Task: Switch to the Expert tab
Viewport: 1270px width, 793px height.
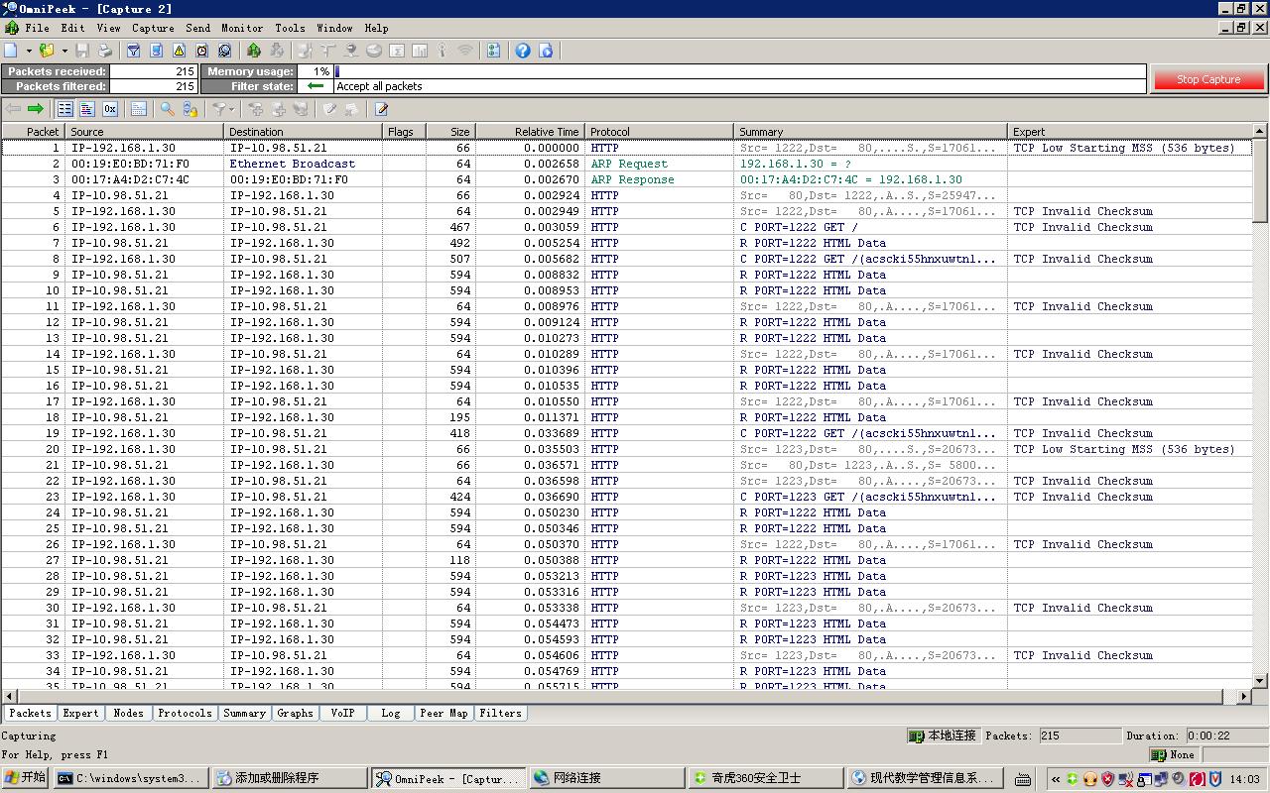Action: pos(80,713)
